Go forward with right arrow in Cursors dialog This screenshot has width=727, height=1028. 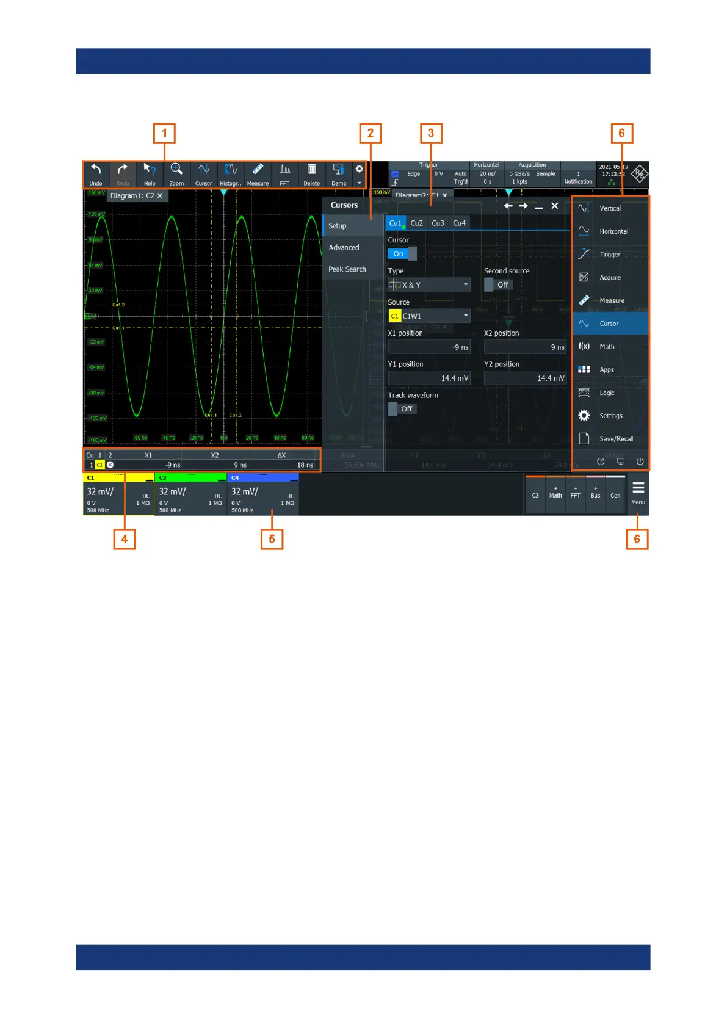click(523, 206)
